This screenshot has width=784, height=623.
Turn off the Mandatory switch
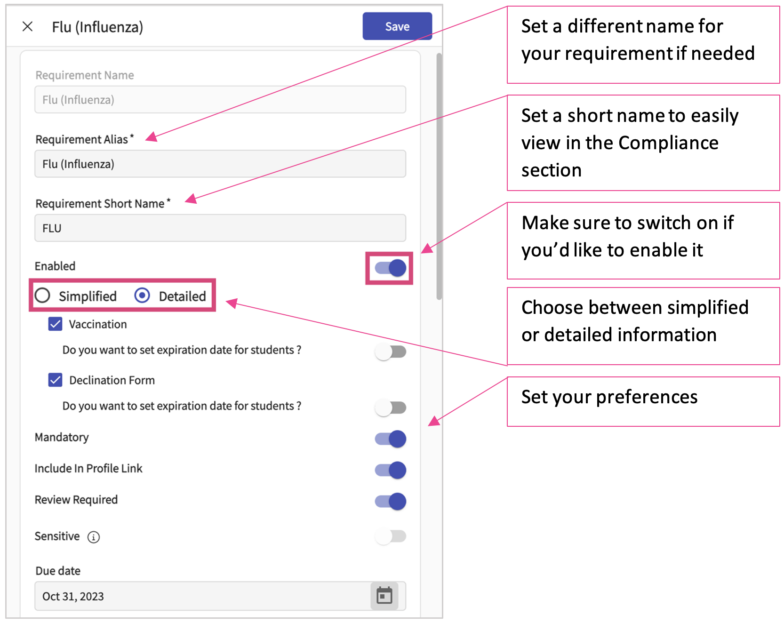pos(390,439)
